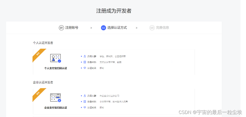Click 适用人群 label in the enterprise card
Image resolution: width=246 pixels, height=117 pixels.
(92, 96)
